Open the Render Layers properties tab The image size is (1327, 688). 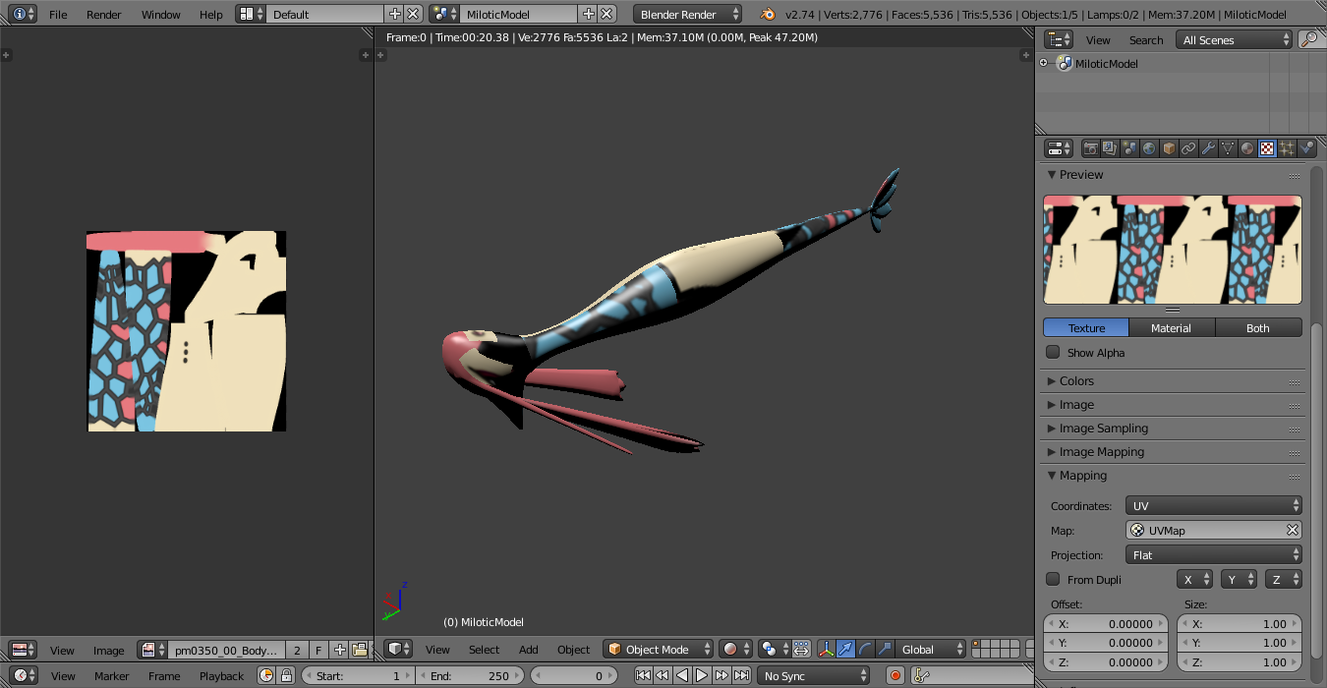coord(1110,148)
